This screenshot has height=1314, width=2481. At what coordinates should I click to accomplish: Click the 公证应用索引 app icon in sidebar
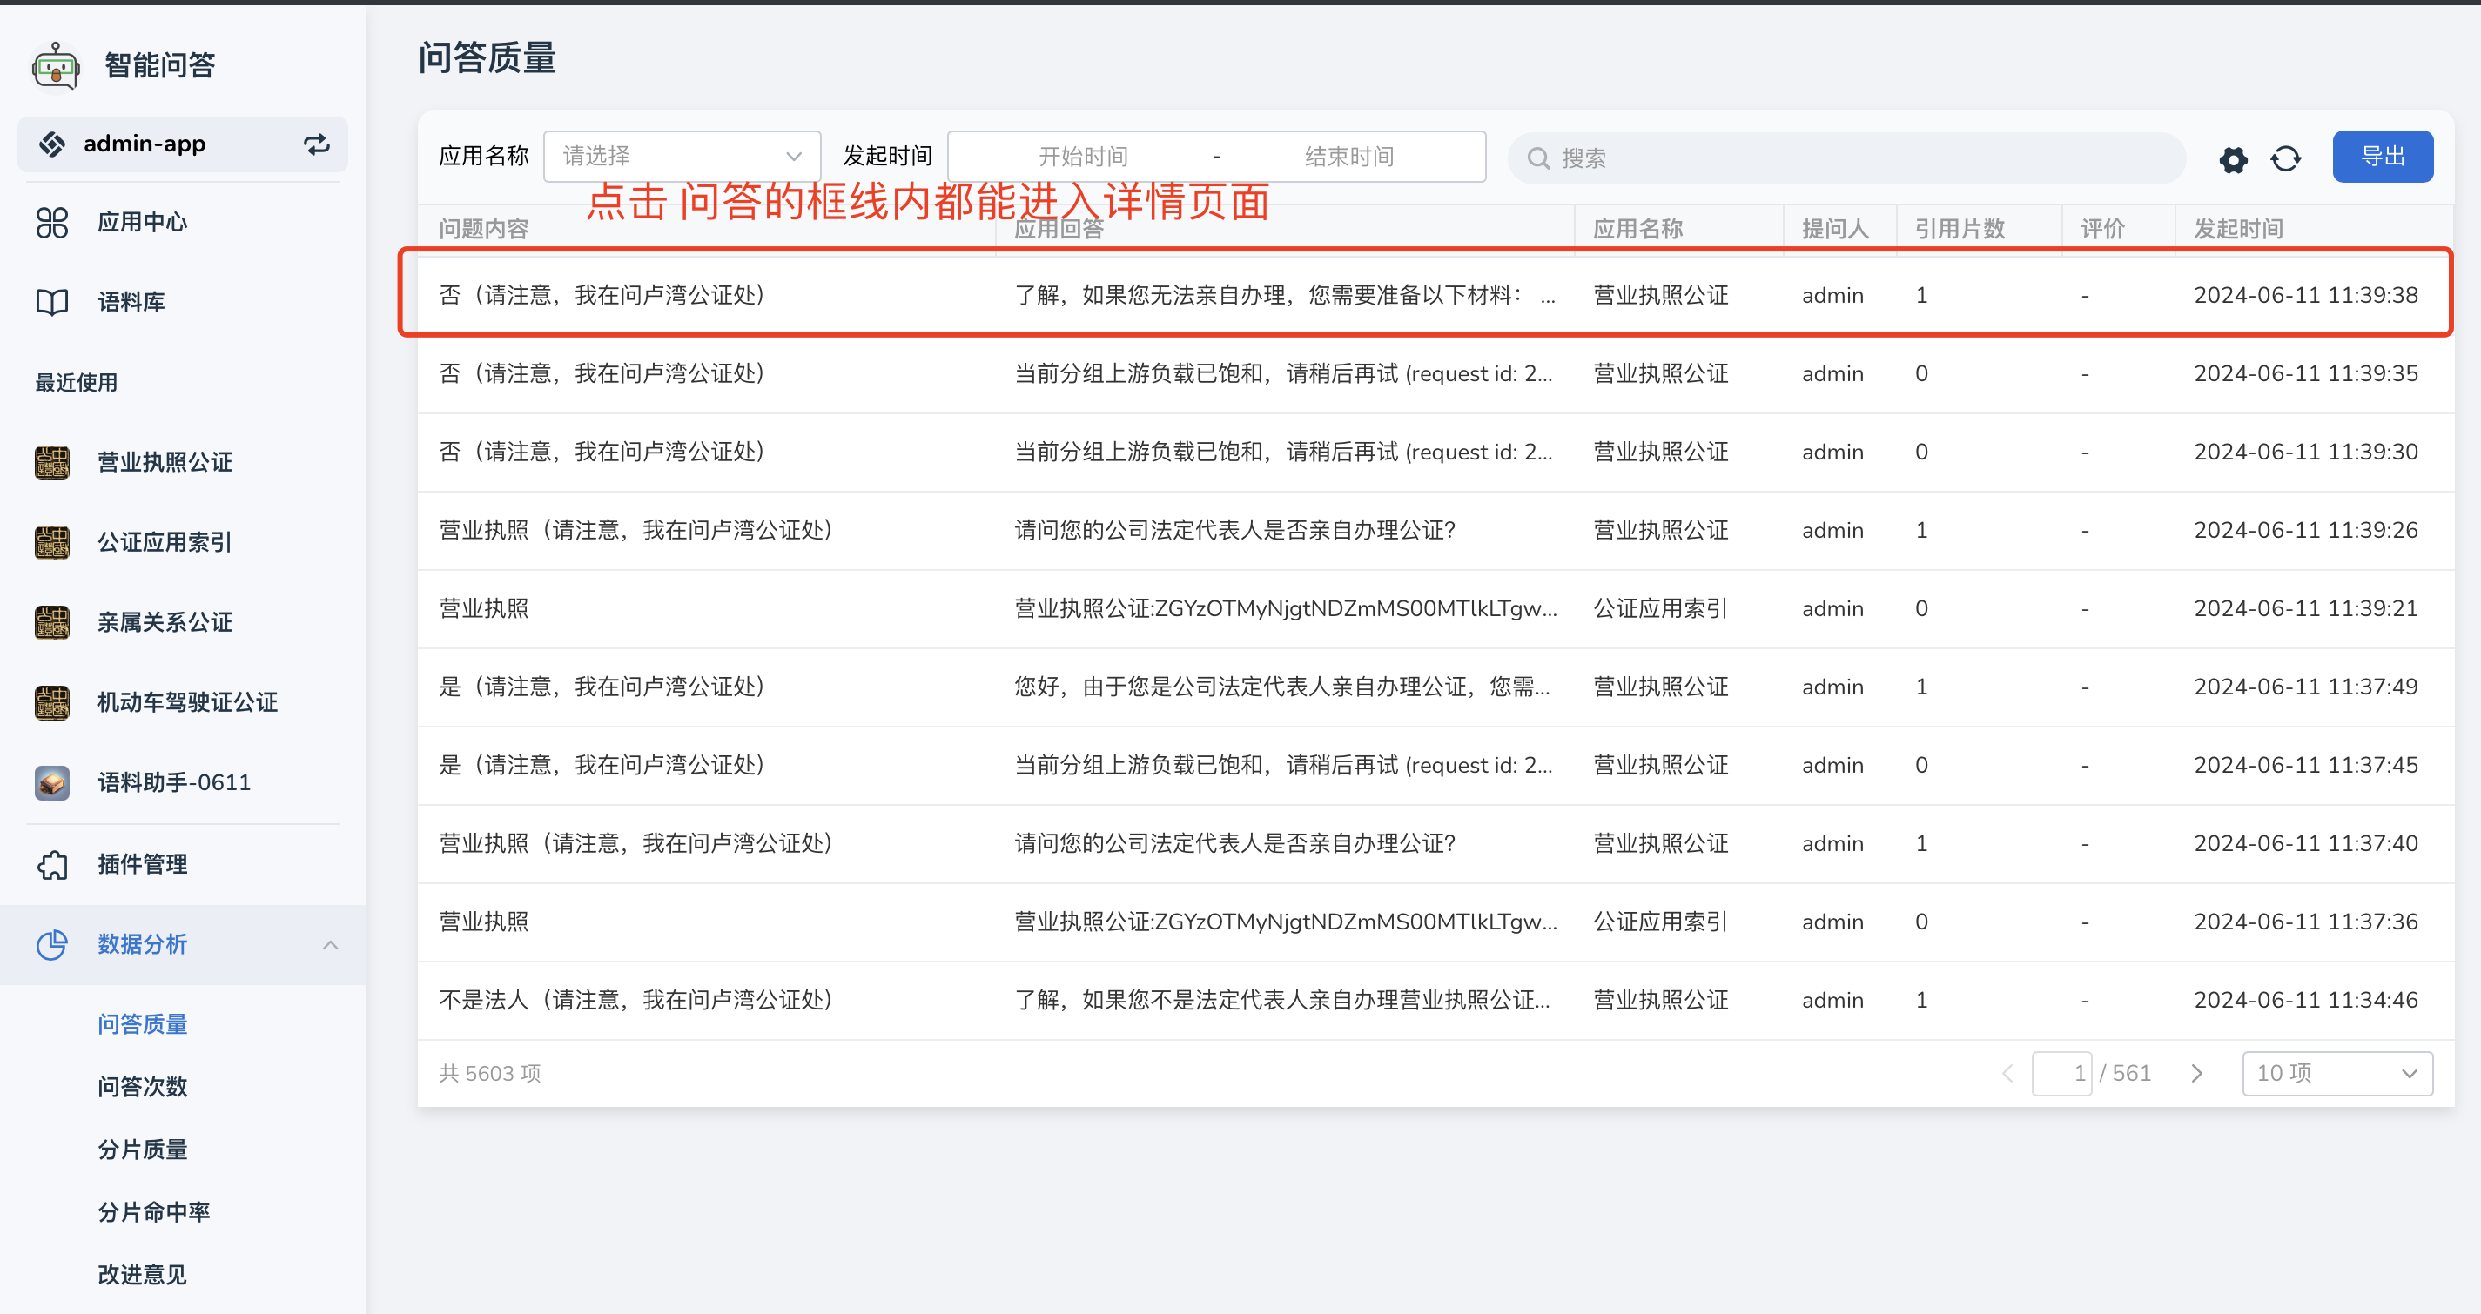pyautogui.click(x=52, y=542)
